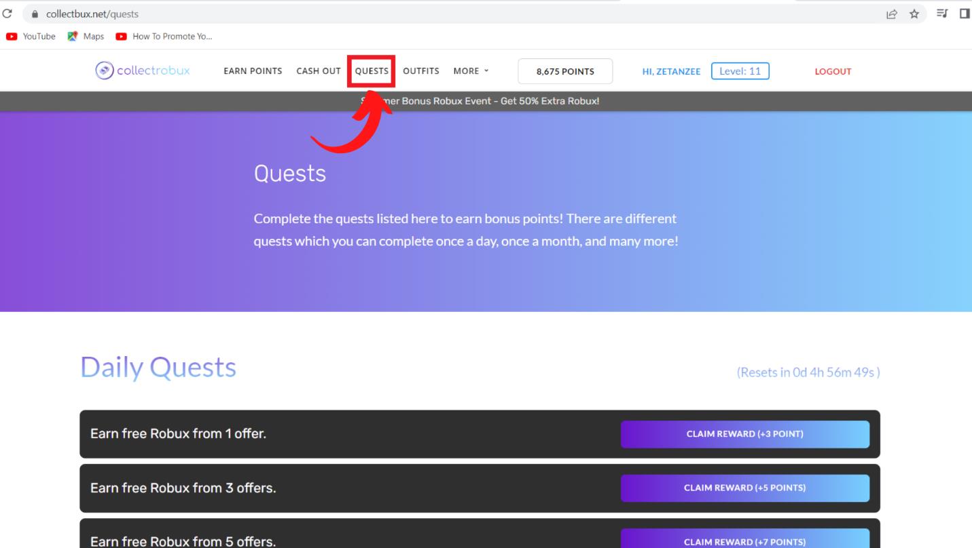
Task: Click the 8,675 Points balance button
Action: click(565, 71)
